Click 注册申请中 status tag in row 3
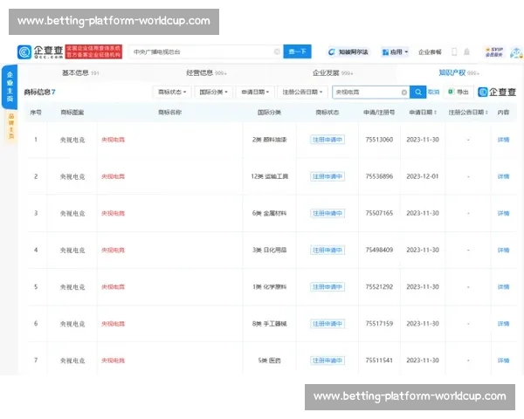Image resolution: width=524 pixels, height=419 pixels. (x=327, y=213)
